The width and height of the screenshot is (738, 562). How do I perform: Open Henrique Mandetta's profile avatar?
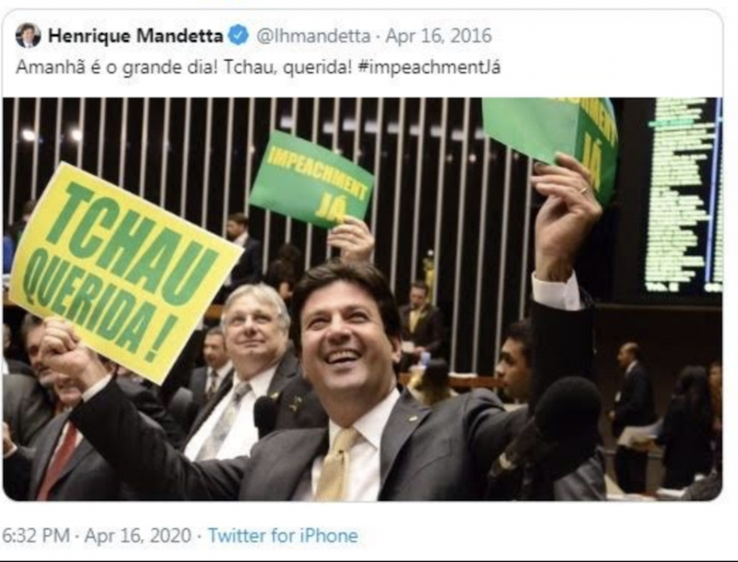click(x=28, y=36)
